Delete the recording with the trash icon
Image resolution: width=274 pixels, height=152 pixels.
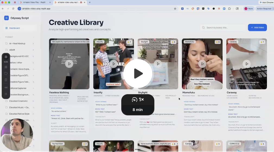pos(6,80)
